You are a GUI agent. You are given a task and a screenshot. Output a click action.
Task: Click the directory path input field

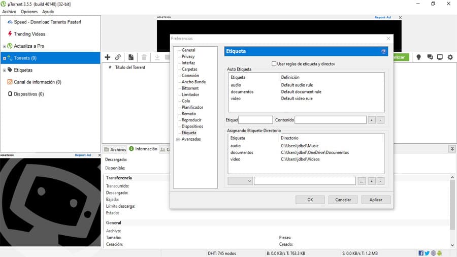pyautogui.click(x=305, y=181)
